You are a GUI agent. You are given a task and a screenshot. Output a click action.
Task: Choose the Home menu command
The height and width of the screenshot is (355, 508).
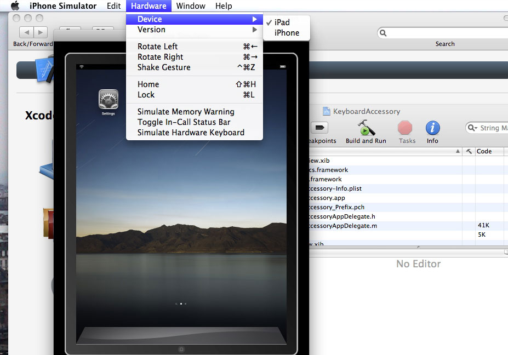point(195,84)
